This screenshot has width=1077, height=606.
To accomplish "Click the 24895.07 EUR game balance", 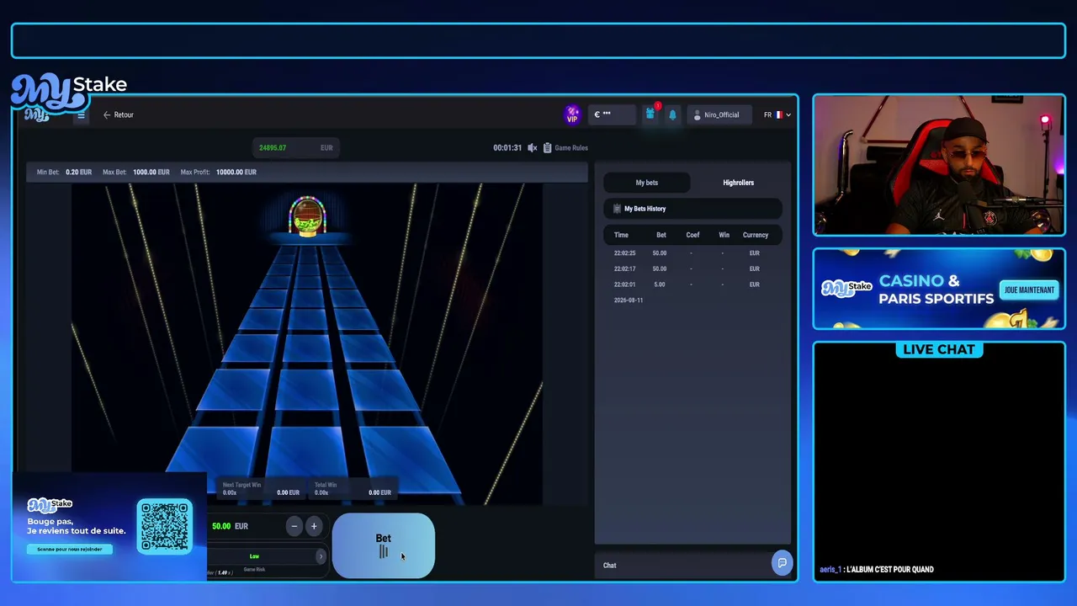I will coord(295,148).
